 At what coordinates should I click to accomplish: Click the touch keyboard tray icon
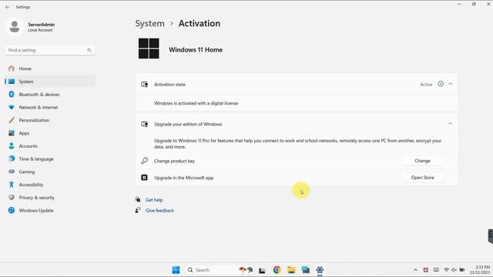click(x=436, y=270)
